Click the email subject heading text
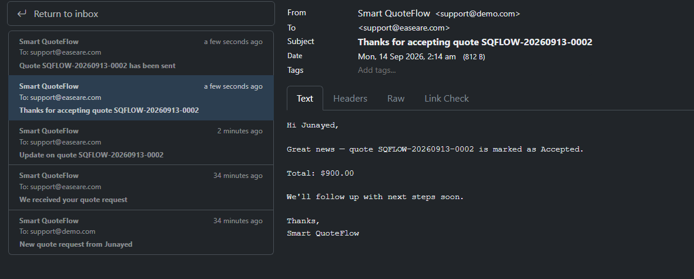The width and height of the screenshot is (694, 279). click(475, 42)
